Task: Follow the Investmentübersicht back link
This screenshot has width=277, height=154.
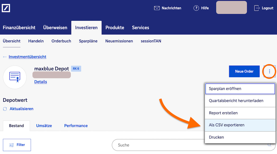Action: pyautogui.click(x=27, y=57)
